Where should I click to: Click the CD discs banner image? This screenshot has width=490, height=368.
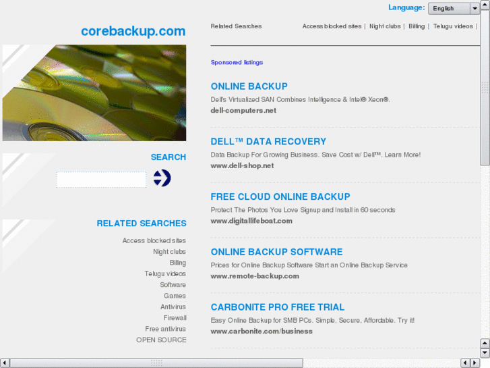(94, 93)
